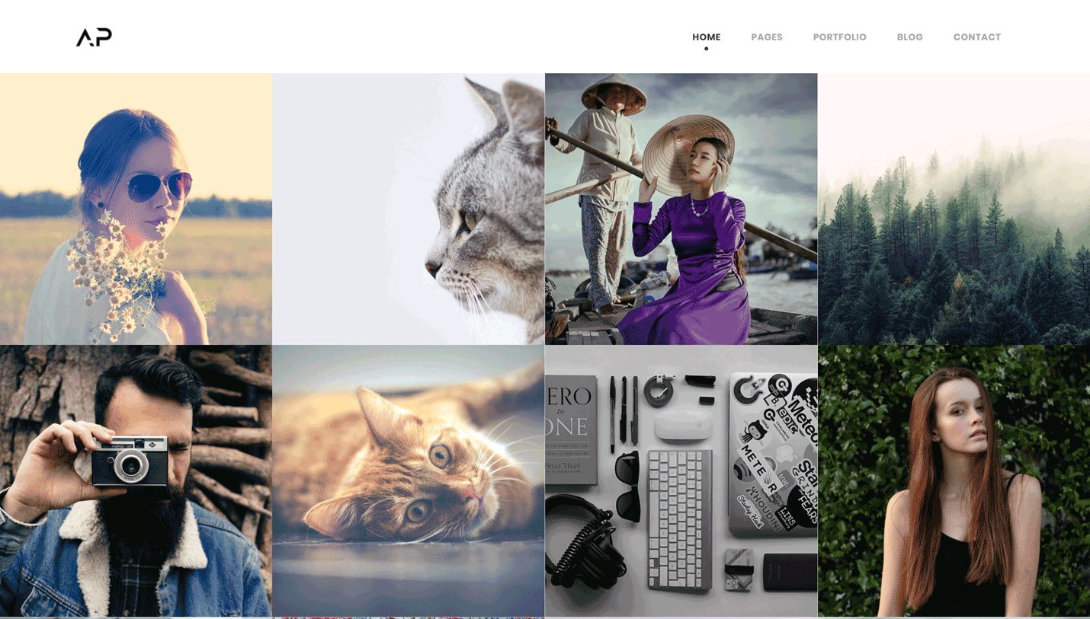View the woman in purple dress photo

pyautogui.click(x=681, y=209)
